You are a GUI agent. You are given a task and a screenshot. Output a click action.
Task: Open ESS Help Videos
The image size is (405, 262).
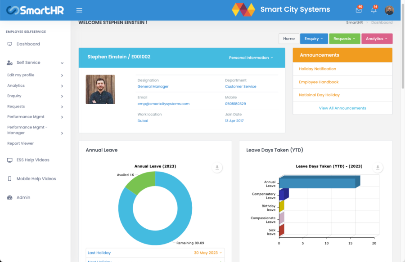click(33, 160)
